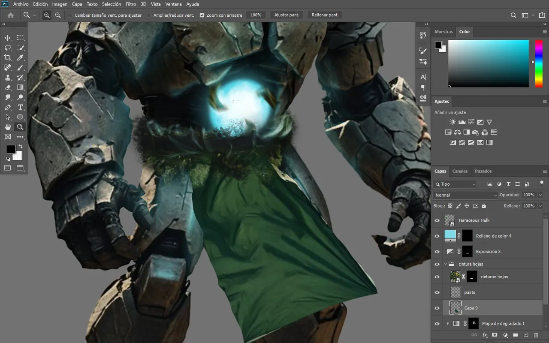Select the Eraser tool
This screenshot has width=549, height=343.
[8, 87]
